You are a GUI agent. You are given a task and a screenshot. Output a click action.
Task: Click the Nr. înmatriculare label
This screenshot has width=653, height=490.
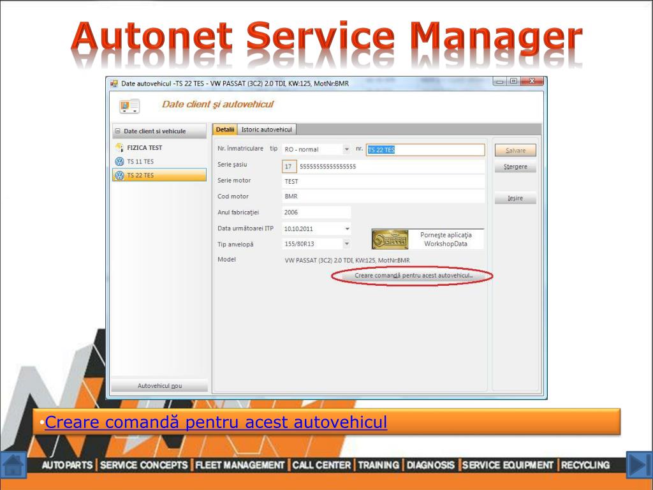point(240,148)
